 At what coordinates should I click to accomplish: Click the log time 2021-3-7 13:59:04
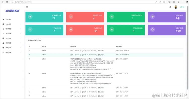coord(122,59)
